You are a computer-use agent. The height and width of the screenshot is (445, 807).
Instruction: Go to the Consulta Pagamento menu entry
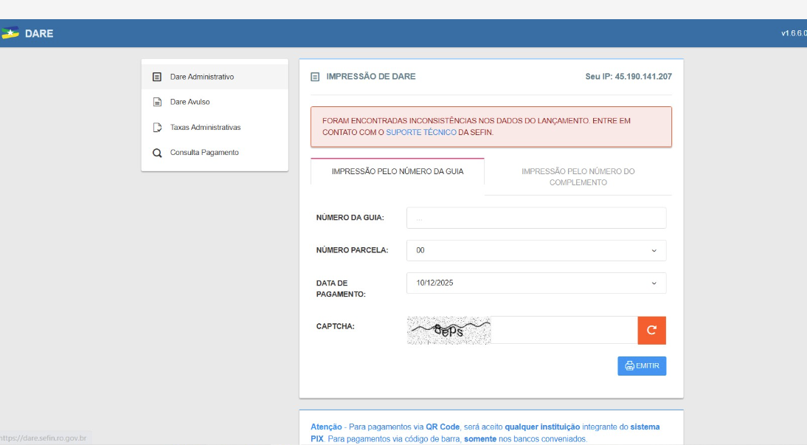(204, 153)
